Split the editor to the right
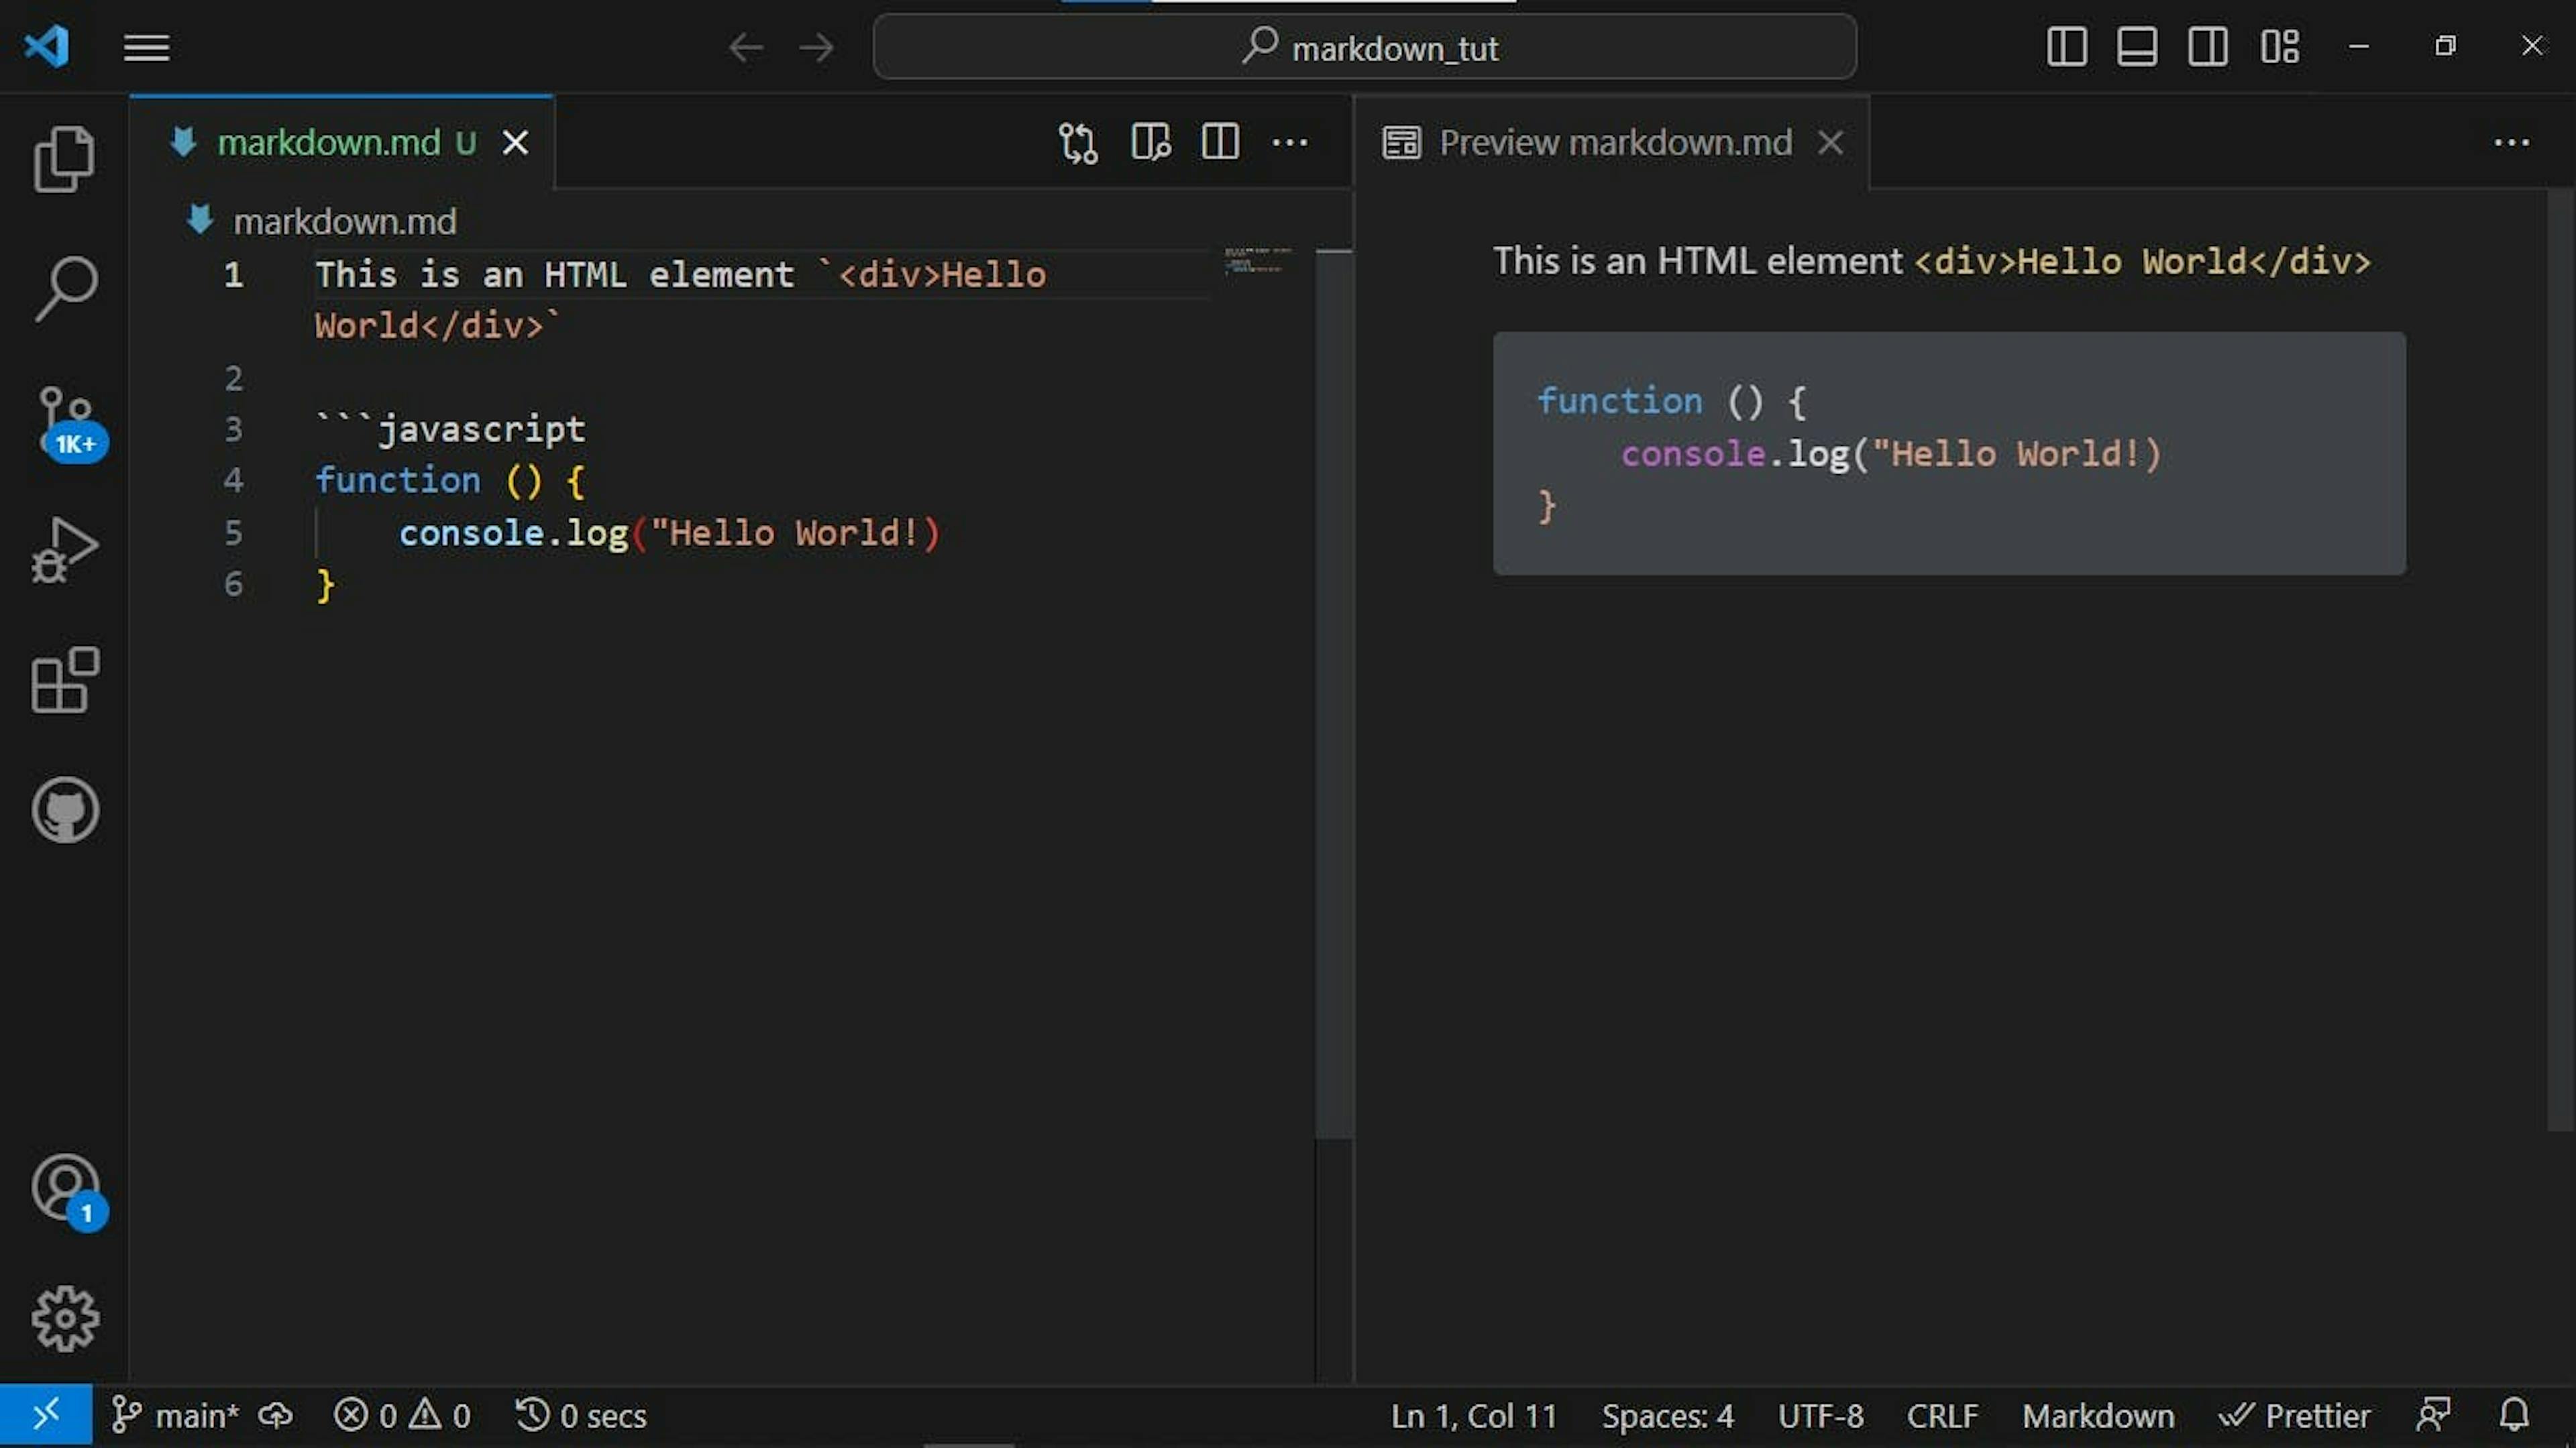The image size is (2576, 1448). 1220,143
